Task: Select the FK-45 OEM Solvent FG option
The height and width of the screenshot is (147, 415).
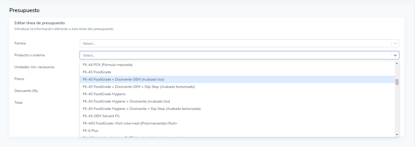Action: (x=101, y=116)
